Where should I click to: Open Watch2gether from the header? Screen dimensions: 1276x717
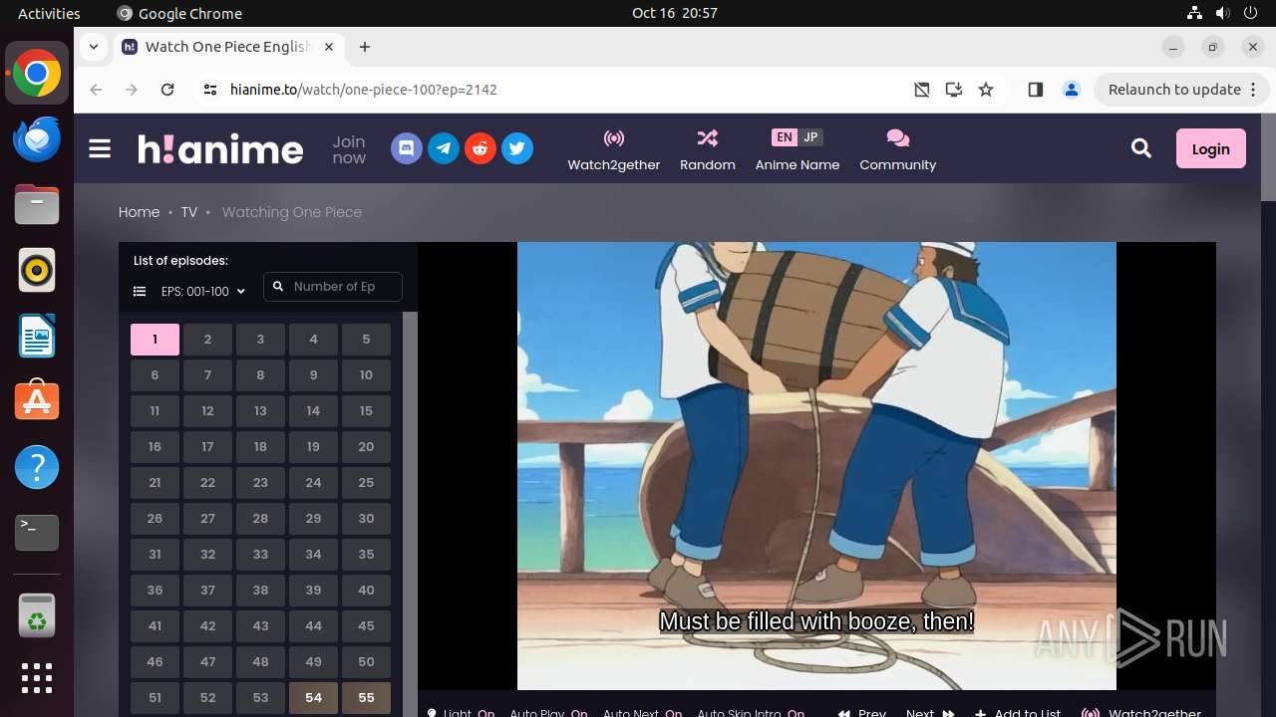click(x=614, y=149)
